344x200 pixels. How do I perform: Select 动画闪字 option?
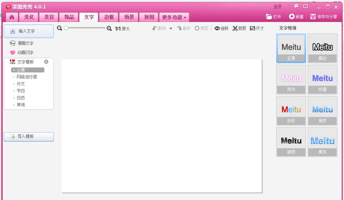(22, 52)
